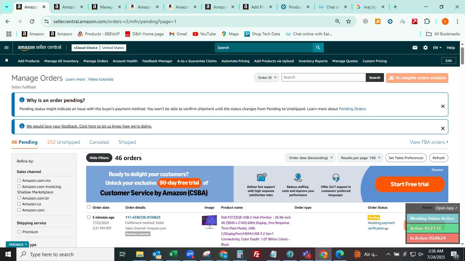The image size is (465, 261).
Task: Click the orange JS extension icon
Action: pyautogui.click(x=378, y=21)
